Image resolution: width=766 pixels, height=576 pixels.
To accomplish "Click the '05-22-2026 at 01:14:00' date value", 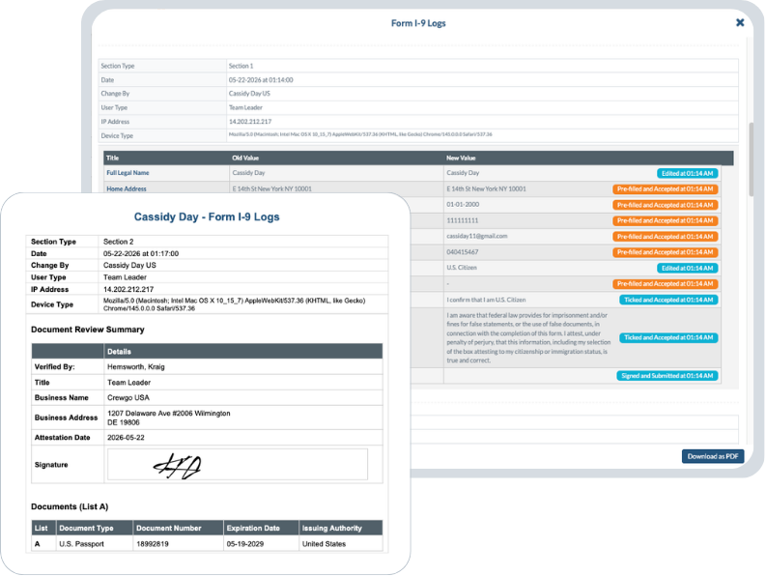I will point(261,79).
